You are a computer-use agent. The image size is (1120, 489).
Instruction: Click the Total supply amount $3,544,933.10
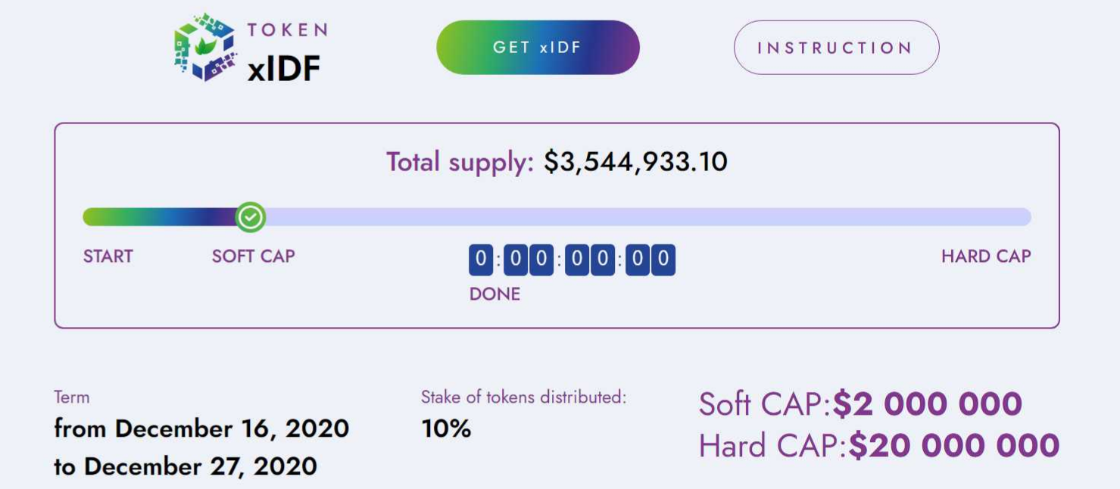pos(635,162)
